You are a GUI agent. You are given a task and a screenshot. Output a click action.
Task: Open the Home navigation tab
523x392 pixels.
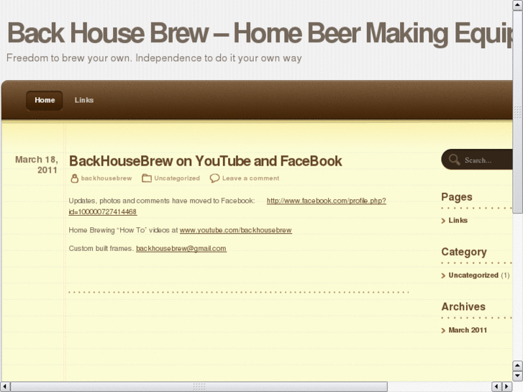45,100
